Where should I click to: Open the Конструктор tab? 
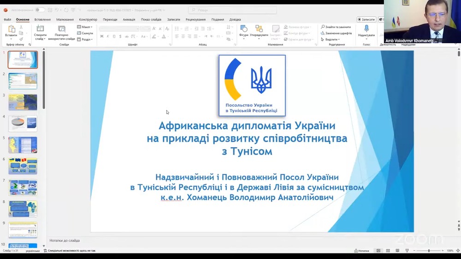pos(88,19)
